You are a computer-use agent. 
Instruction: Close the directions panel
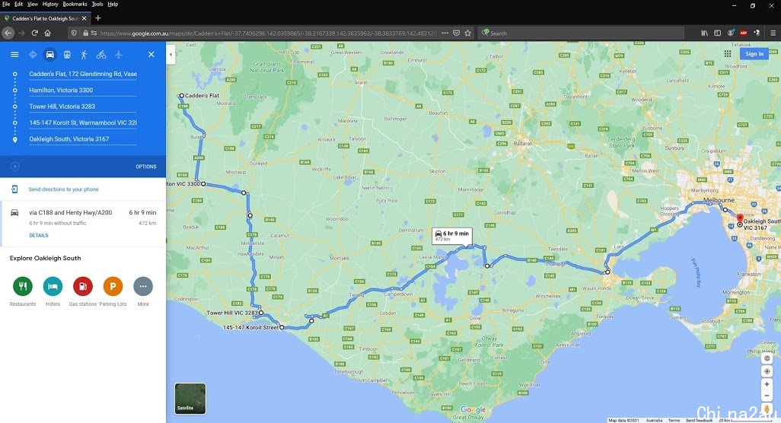point(151,54)
